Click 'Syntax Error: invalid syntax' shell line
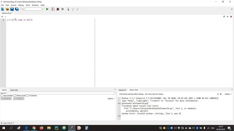Screen dimensions: 234x131 pos(151,114)
